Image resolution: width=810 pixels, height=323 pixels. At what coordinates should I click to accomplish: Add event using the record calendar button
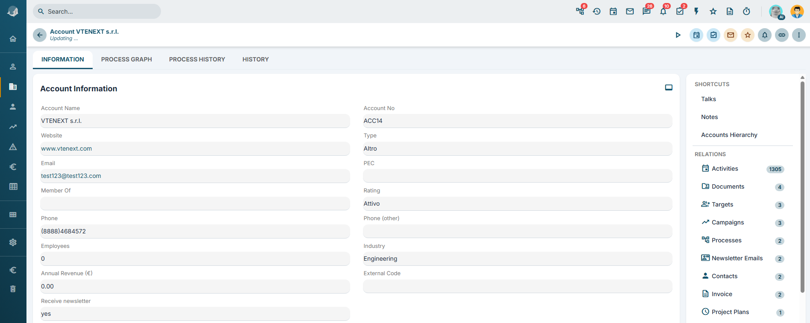coord(696,35)
